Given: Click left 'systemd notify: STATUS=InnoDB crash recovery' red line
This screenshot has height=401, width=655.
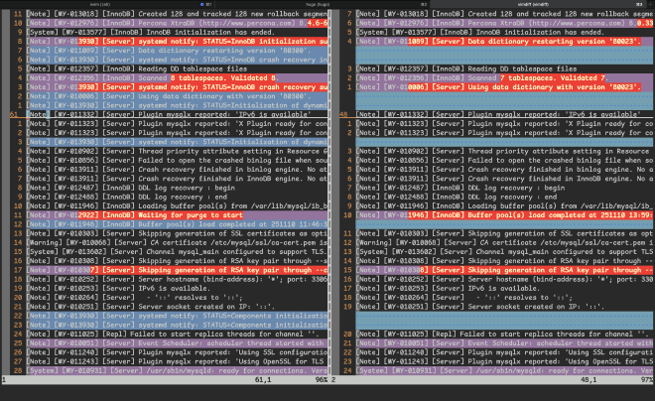Looking at the screenshot, I should (x=177, y=87).
